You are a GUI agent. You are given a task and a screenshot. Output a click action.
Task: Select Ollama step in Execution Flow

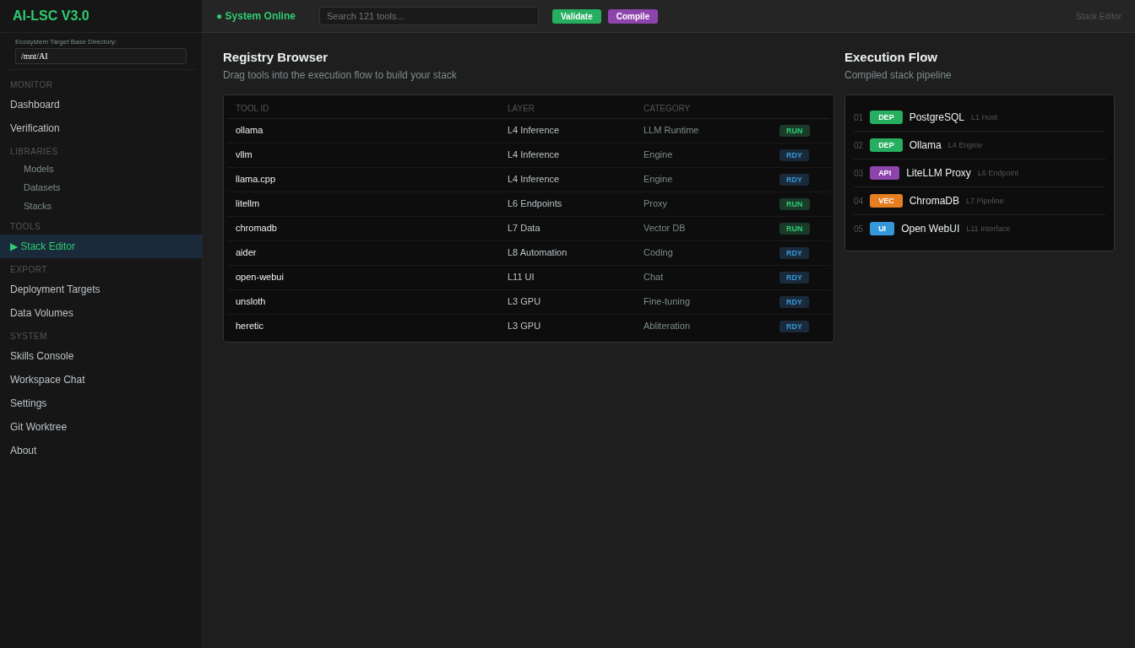[x=980, y=145]
